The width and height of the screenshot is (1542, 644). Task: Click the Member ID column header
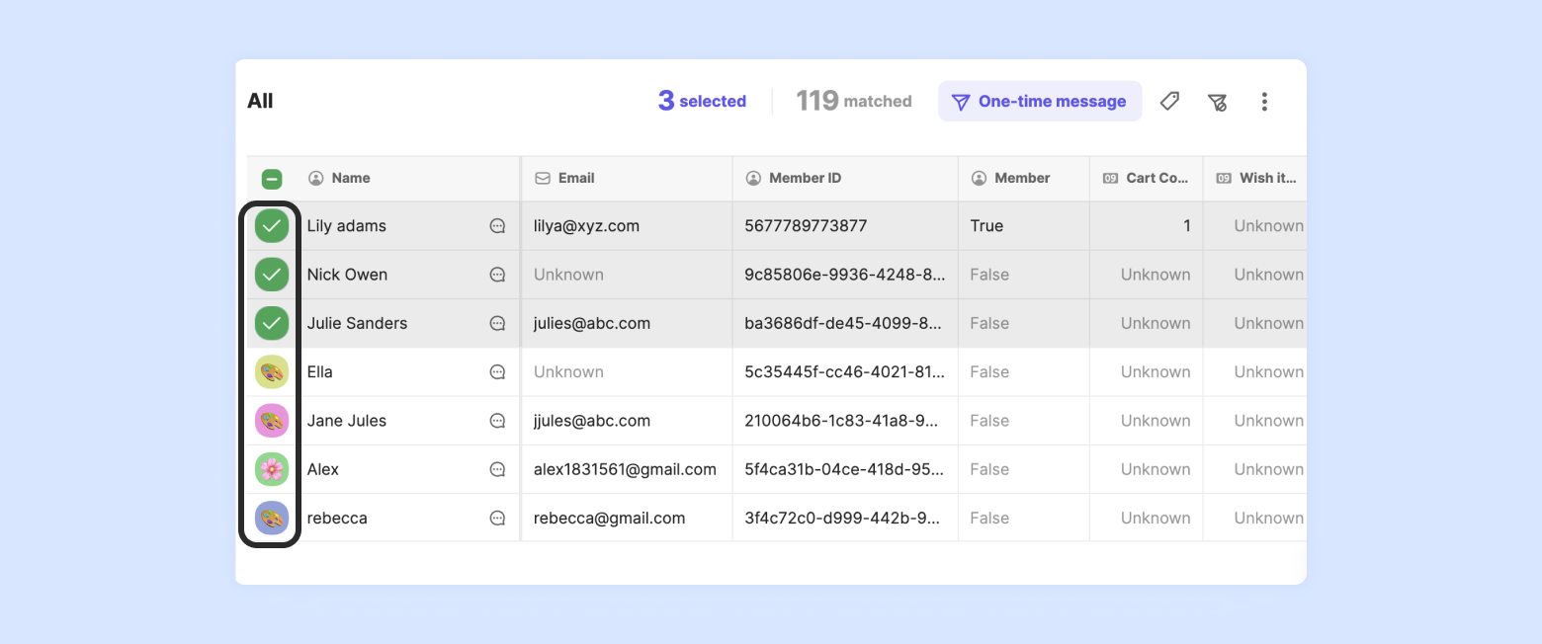[805, 179]
